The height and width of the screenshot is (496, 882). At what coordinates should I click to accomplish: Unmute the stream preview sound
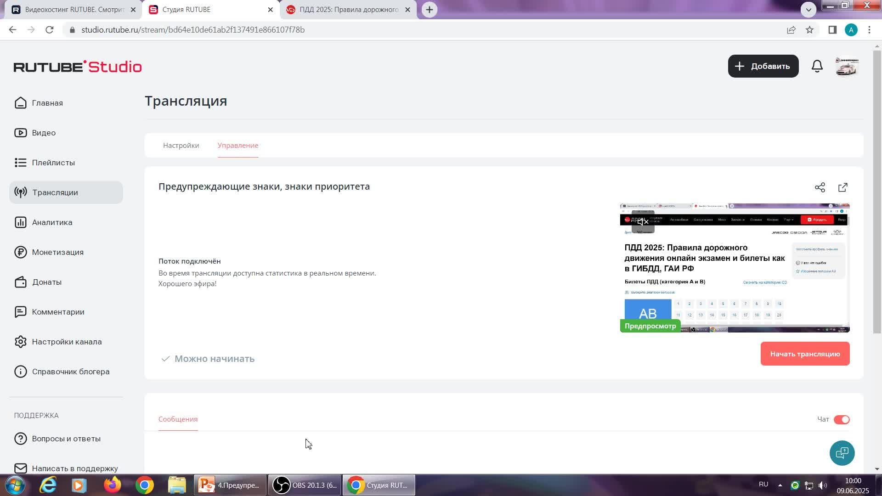click(x=643, y=222)
